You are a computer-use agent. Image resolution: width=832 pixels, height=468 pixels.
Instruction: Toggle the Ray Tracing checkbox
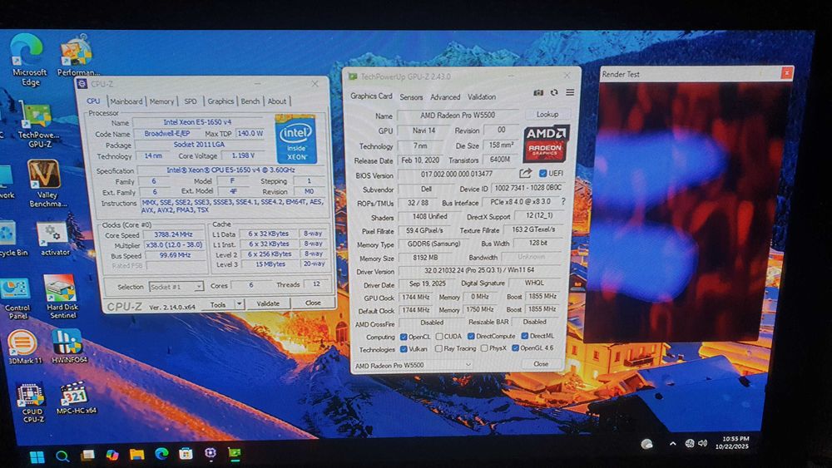coord(438,349)
